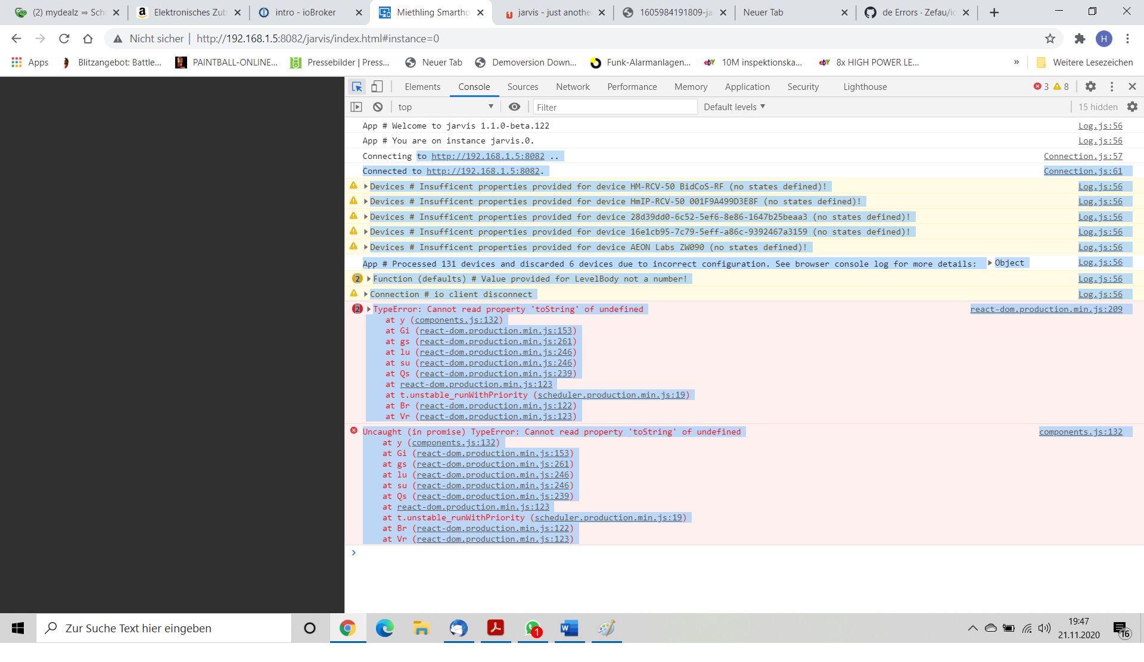Expand the HM-RCV-50 BidCoS-RF warning
This screenshot has width=1144, height=662.
[366, 186]
